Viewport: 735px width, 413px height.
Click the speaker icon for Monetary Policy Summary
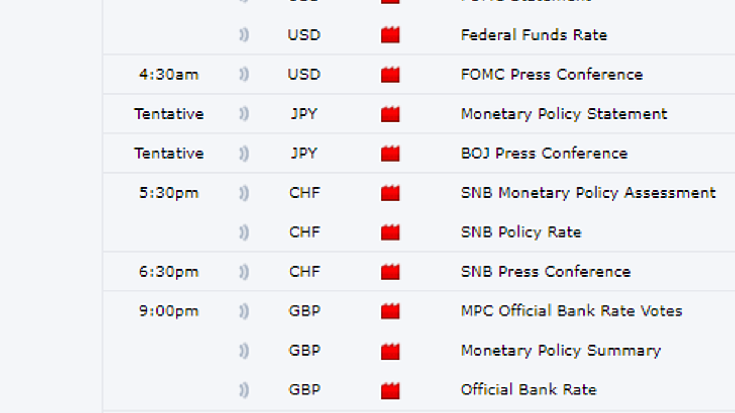(243, 351)
